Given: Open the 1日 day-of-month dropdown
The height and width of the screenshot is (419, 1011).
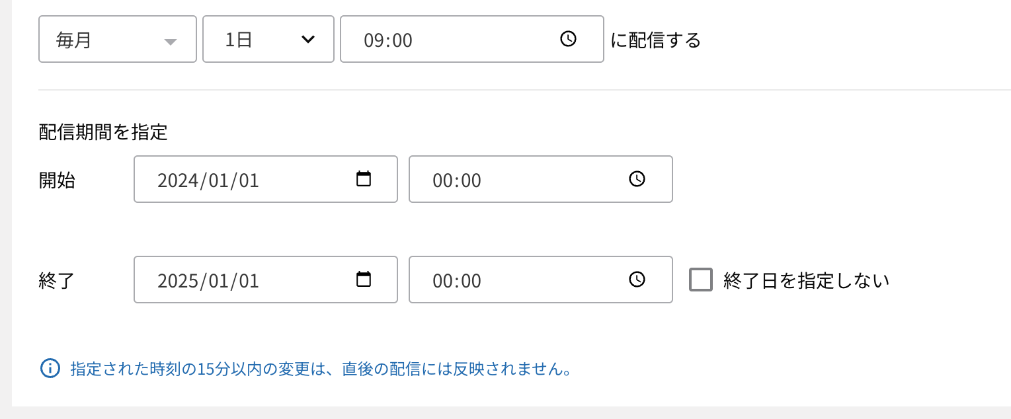Looking at the screenshot, I should 258,40.
